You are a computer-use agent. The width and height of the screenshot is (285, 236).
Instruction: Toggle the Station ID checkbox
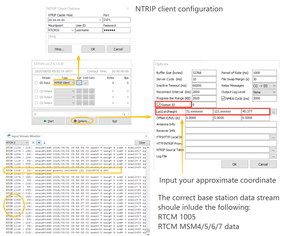click(x=158, y=105)
